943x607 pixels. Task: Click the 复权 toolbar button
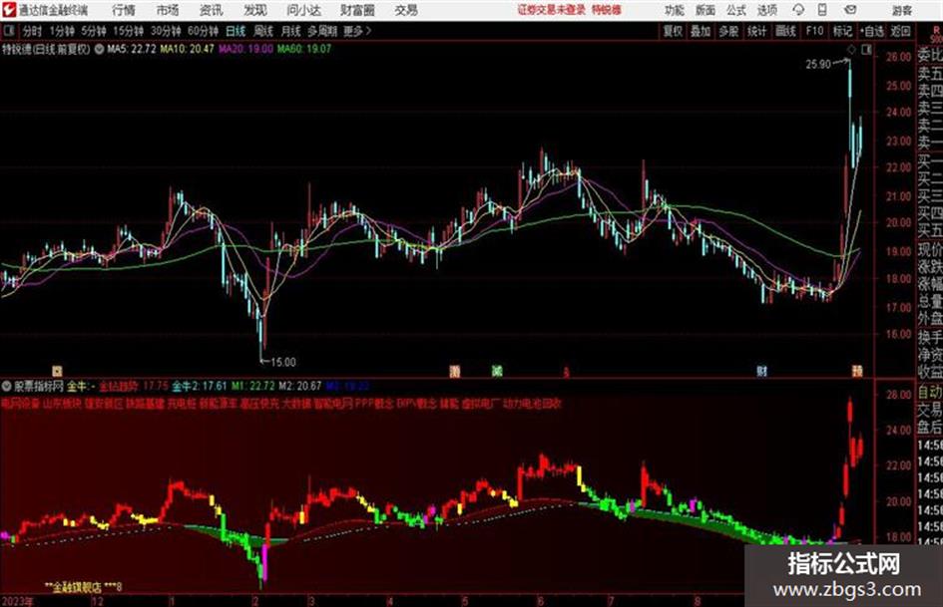[673, 31]
